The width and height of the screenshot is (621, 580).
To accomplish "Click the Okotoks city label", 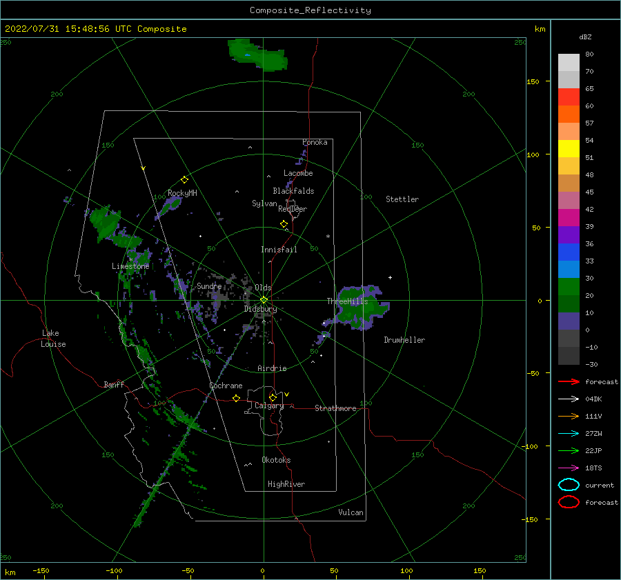I will (276, 460).
